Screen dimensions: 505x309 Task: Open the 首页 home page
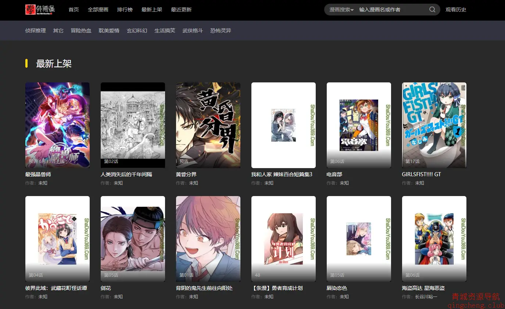(x=74, y=10)
